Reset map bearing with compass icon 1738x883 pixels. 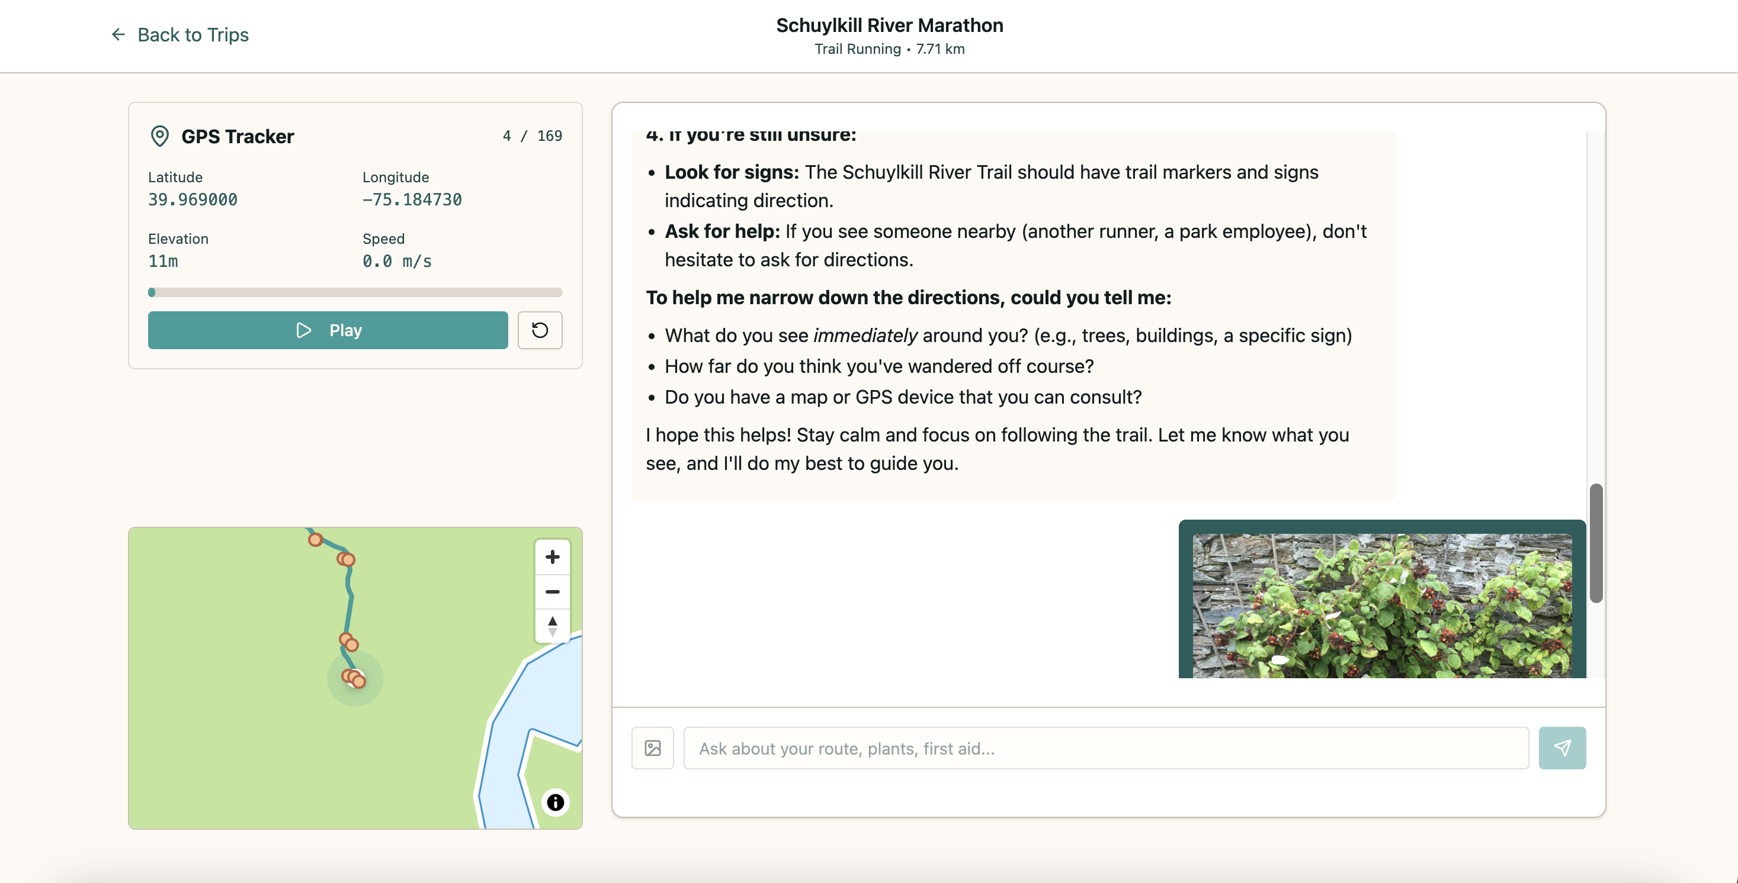click(x=552, y=626)
